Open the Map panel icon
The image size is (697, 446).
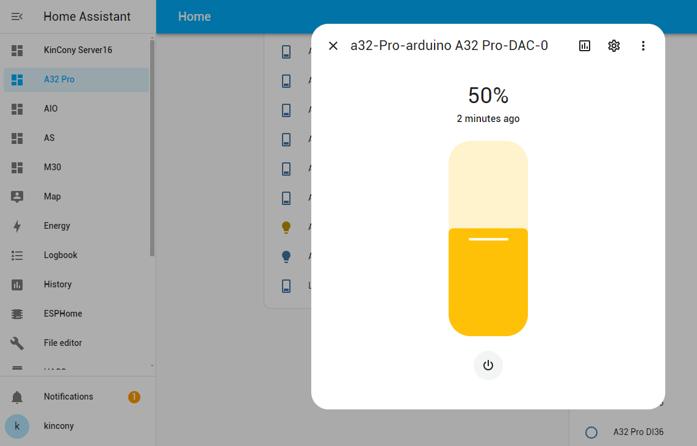(x=17, y=196)
